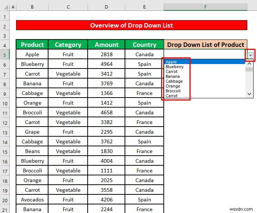Viewport: 257px width, 213px height.
Task: Click the France cell in row 9
Action: pos(144,93)
